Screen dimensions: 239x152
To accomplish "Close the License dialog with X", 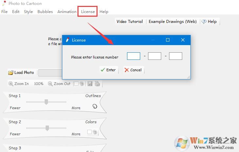I will 183,40.
